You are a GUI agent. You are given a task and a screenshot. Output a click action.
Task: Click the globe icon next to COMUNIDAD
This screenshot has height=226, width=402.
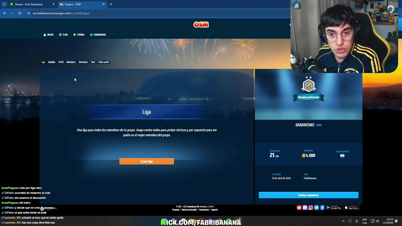(91, 35)
